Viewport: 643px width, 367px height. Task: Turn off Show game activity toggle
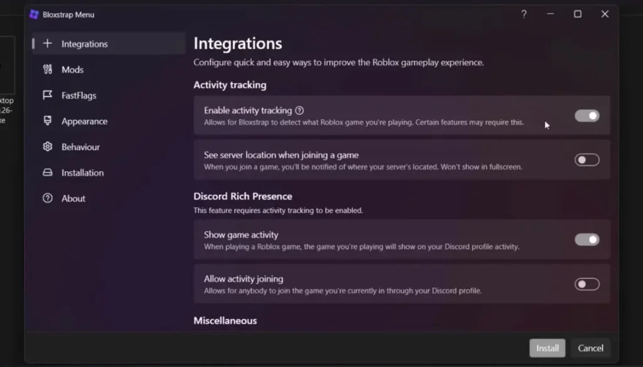(x=587, y=240)
